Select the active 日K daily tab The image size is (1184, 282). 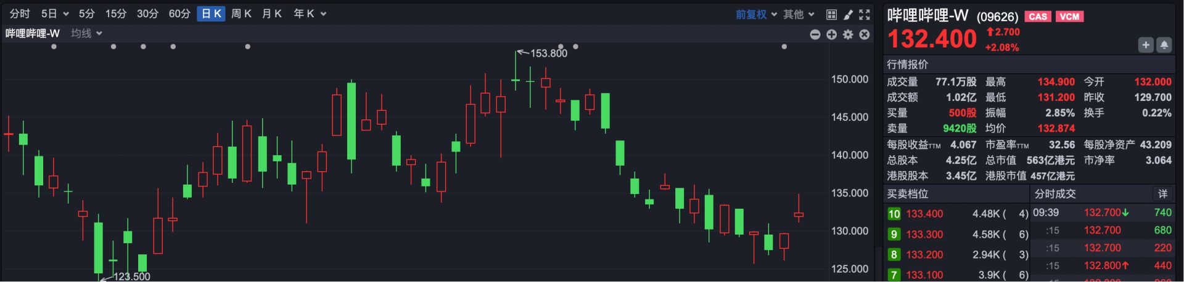tap(212, 14)
